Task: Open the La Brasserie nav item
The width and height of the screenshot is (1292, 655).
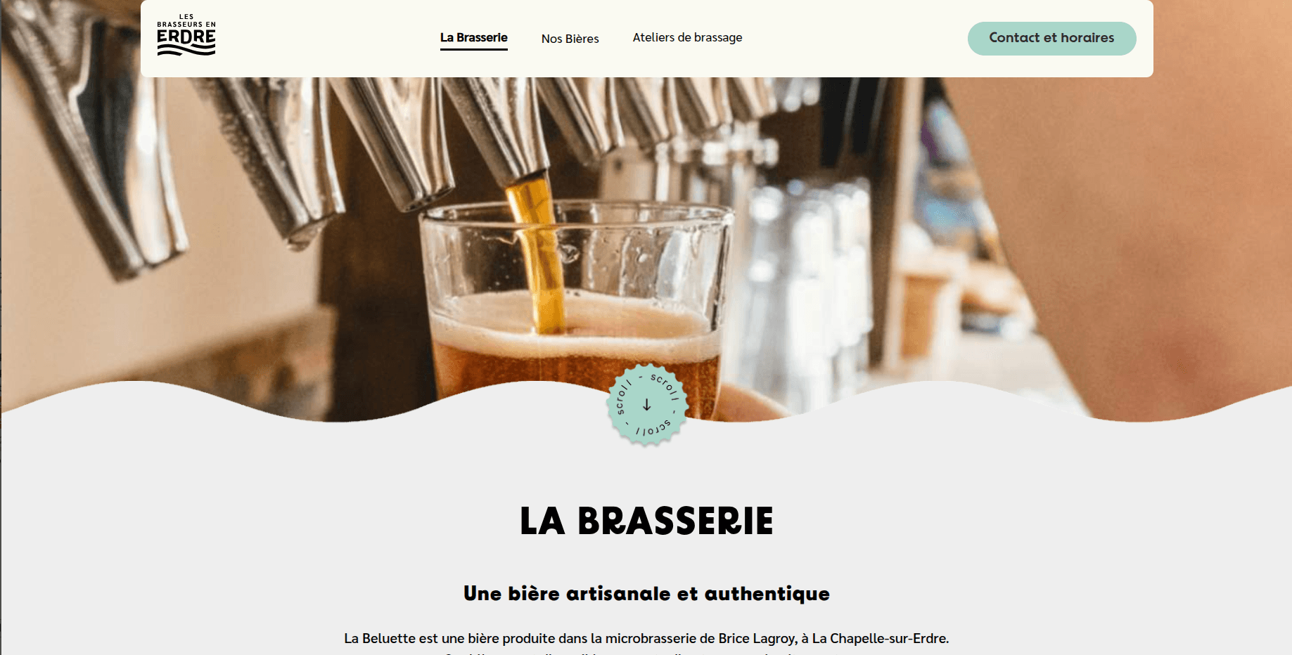Action: (x=474, y=38)
